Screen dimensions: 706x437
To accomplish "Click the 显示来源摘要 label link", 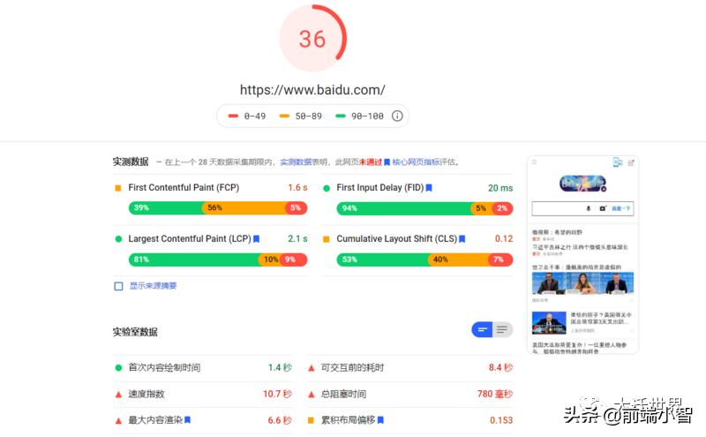I will [x=153, y=286].
